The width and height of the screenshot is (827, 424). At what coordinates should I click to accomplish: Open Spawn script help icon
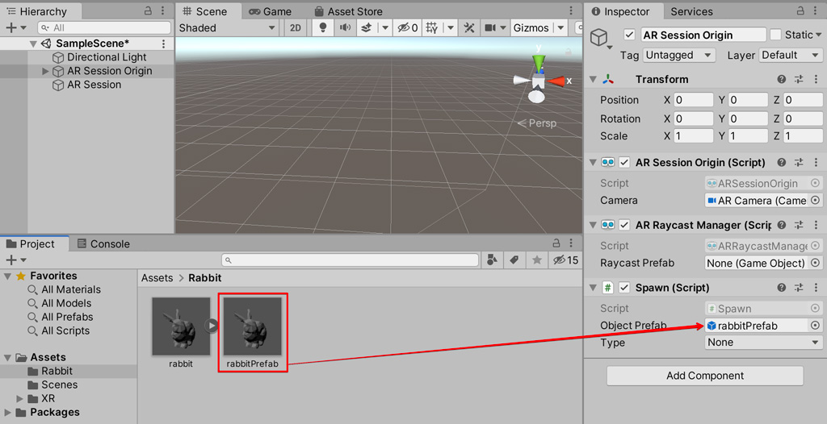point(782,288)
